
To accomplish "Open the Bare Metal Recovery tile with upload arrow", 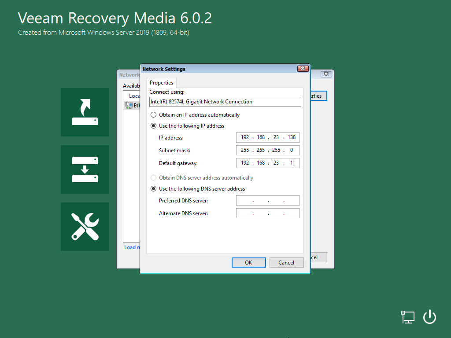I will (85, 112).
